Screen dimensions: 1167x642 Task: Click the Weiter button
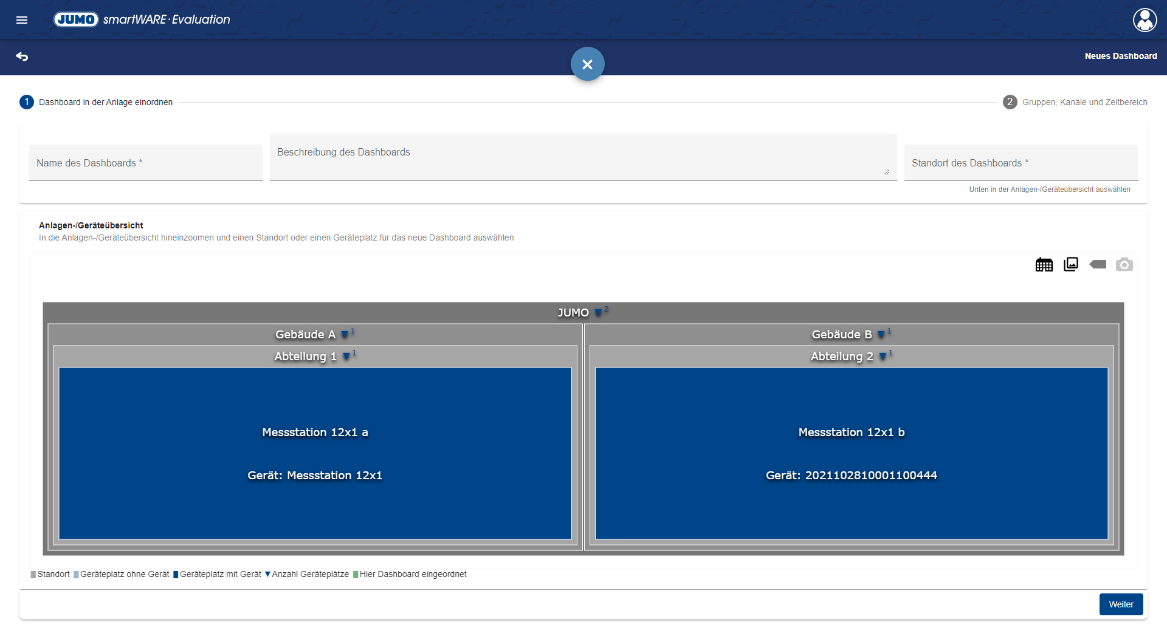pos(1121,604)
